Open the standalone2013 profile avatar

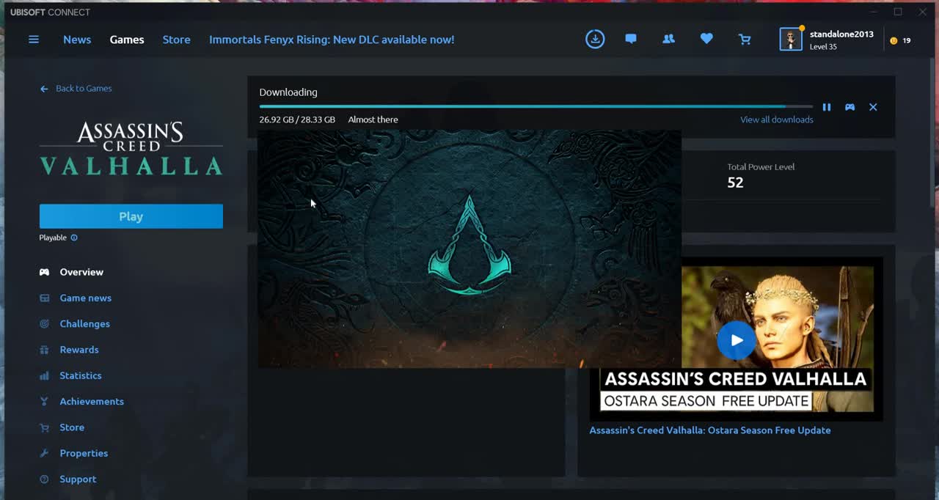click(791, 40)
